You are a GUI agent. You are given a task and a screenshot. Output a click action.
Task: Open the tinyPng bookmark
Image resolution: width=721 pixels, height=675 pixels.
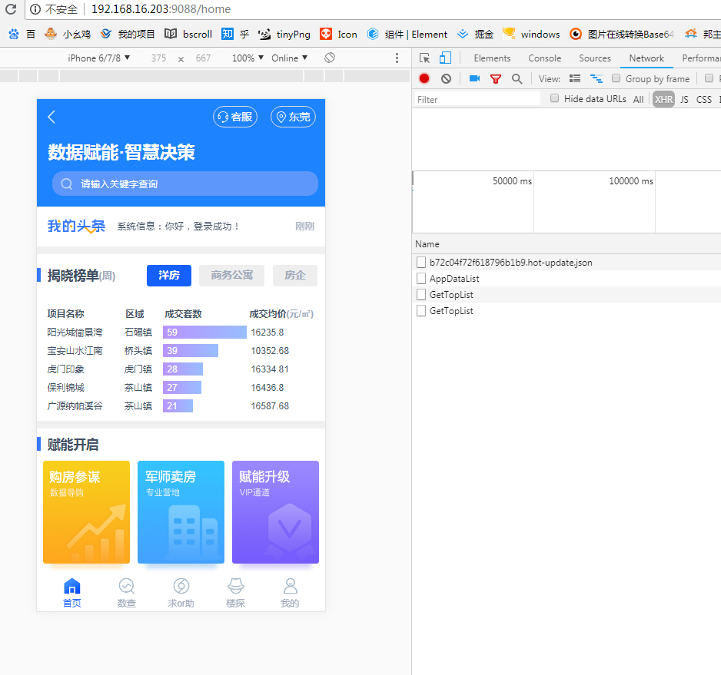(x=284, y=34)
